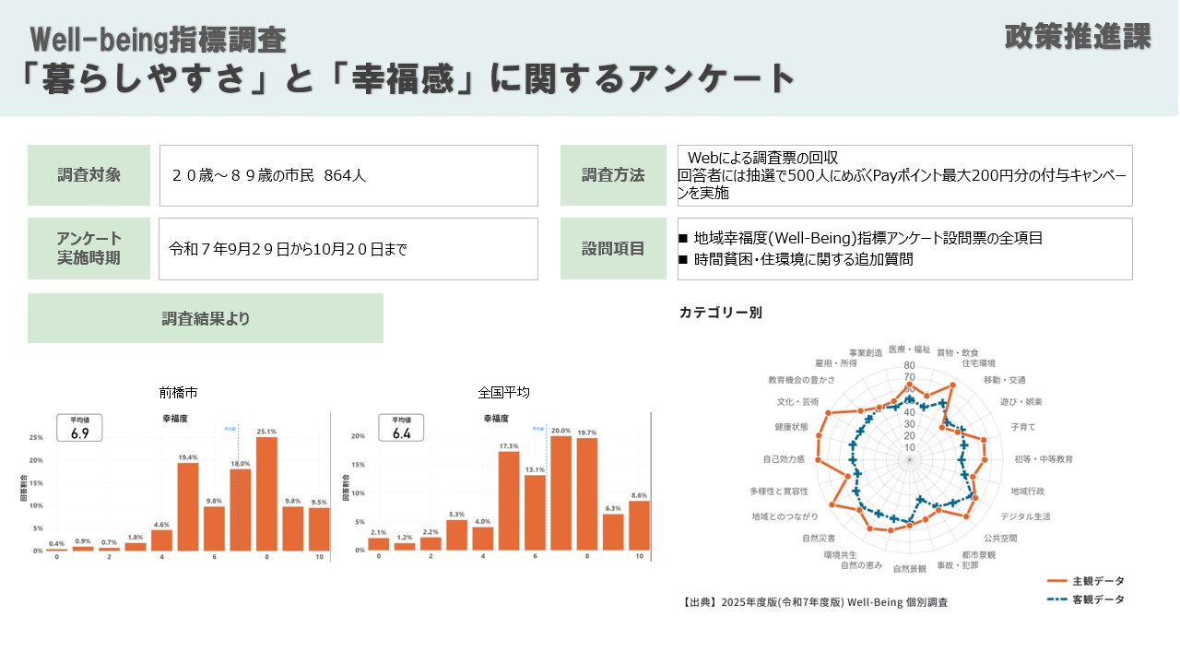
Task: Select the 出典 source citation text
Action: 815,602
